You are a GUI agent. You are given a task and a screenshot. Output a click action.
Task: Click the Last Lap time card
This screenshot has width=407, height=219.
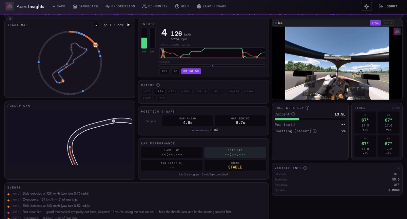[172, 152]
